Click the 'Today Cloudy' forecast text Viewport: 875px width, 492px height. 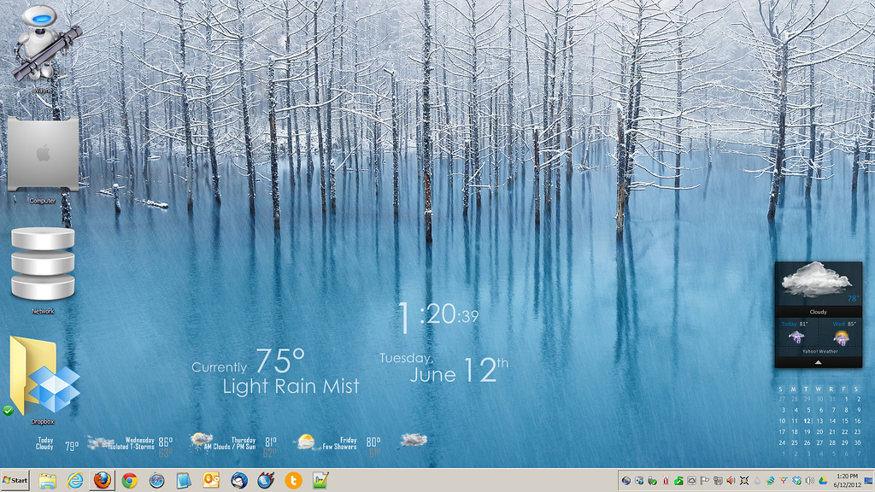coord(44,443)
